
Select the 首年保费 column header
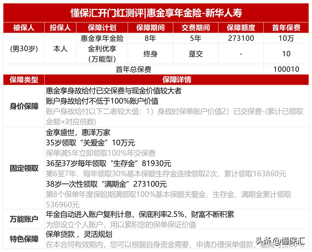[286, 28]
